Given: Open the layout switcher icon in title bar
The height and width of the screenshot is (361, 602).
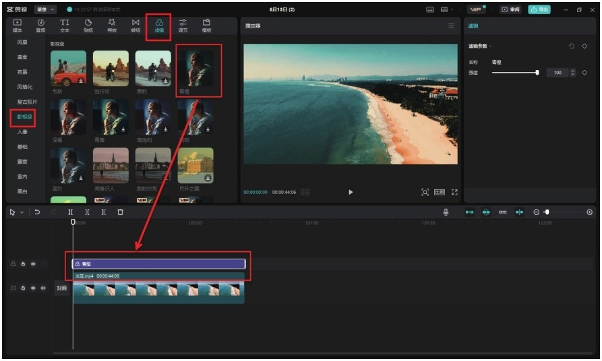Looking at the screenshot, I should (x=444, y=9).
